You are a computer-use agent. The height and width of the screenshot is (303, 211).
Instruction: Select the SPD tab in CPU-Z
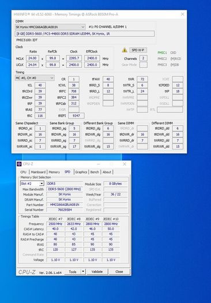pos(67,172)
